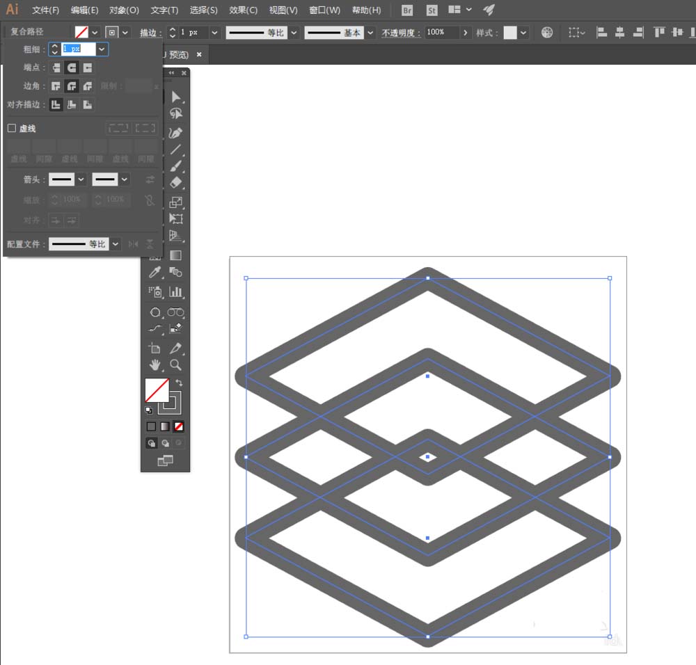Click the fill color swatch in toolbox
The width and height of the screenshot is (696, 665).
[x=157, y=390]
